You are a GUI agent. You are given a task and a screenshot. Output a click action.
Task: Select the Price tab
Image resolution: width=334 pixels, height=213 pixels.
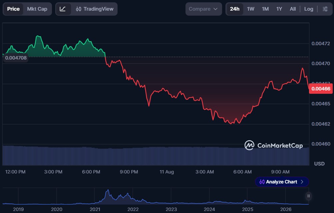13,9
